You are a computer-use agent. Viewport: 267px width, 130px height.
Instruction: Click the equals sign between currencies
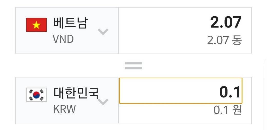pos(133,66)
